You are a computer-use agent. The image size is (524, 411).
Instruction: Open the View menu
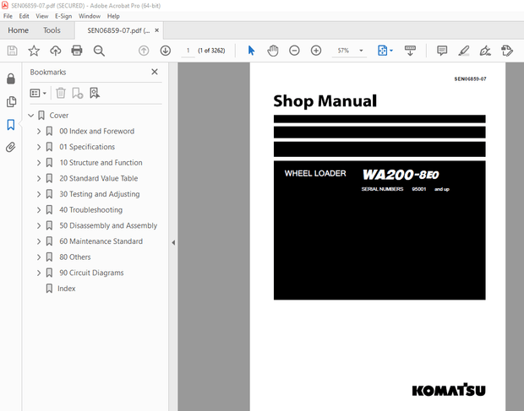click(x=41, y=16)
